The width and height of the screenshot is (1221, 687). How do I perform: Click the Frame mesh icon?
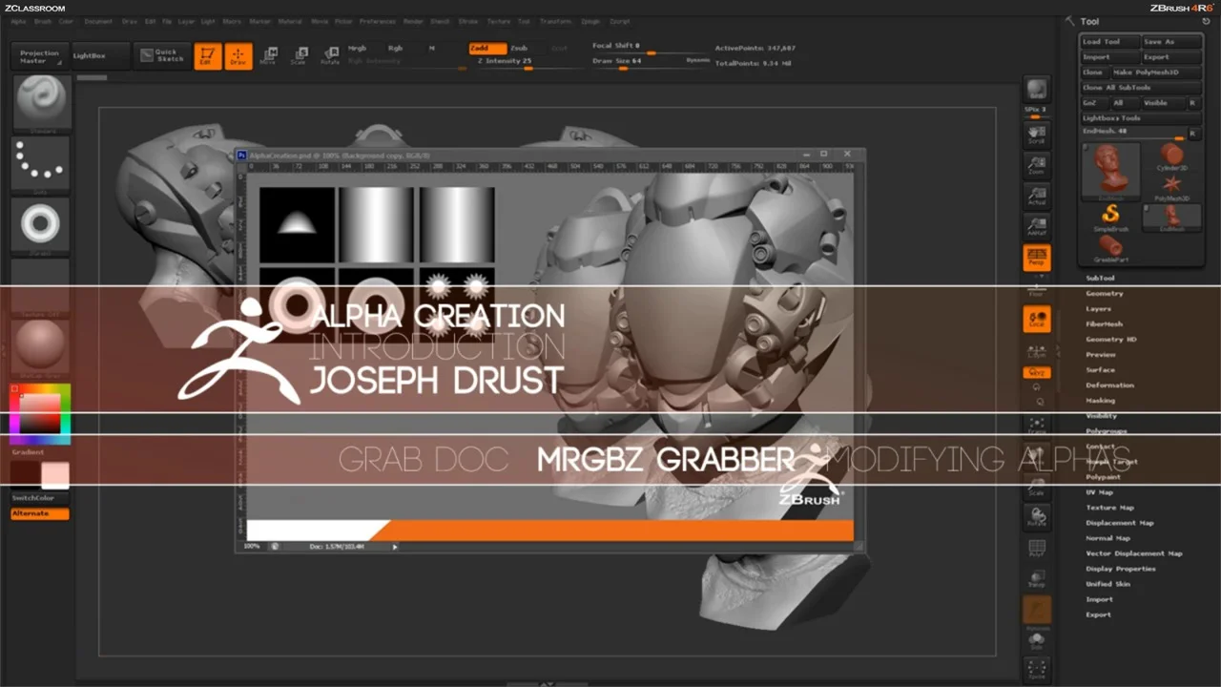coord(1036,424)
